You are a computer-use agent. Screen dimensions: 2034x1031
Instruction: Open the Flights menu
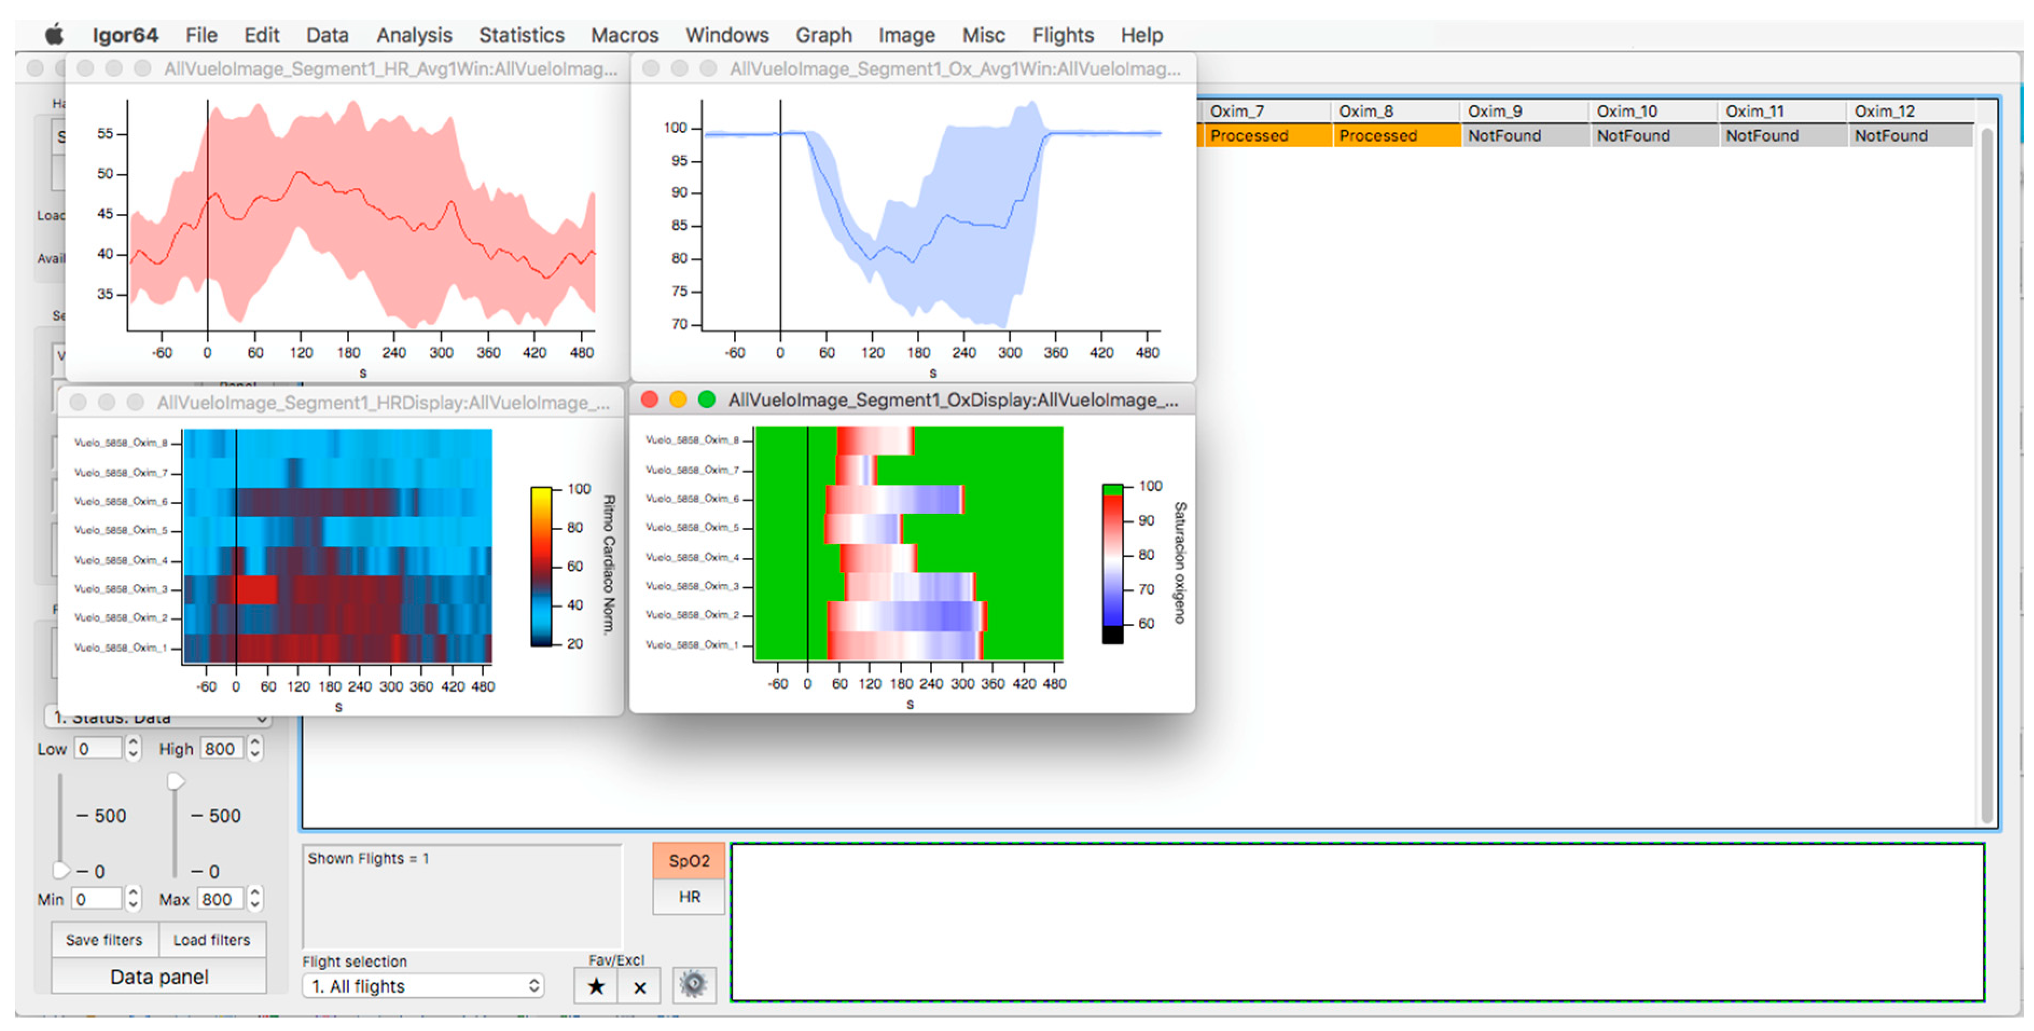click(1062, 34)
